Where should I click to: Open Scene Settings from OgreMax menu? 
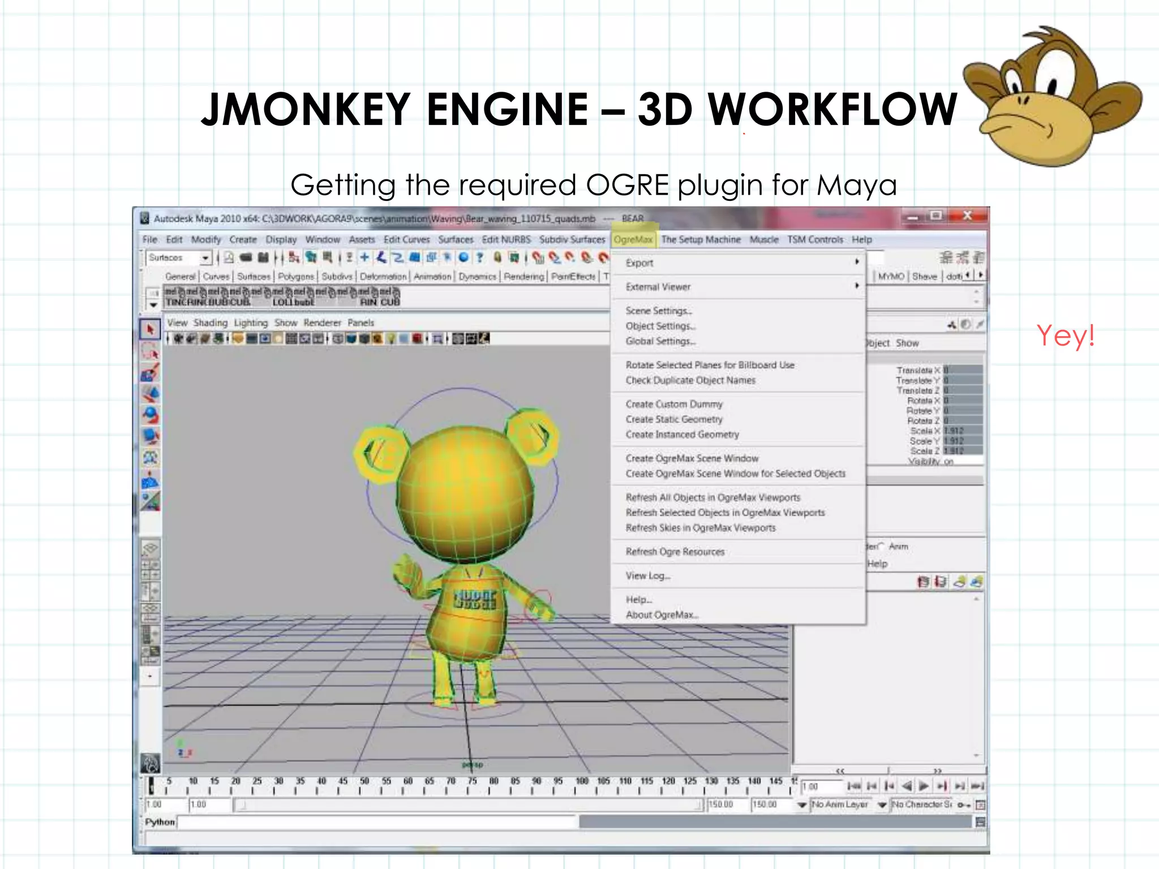point(659,311)
